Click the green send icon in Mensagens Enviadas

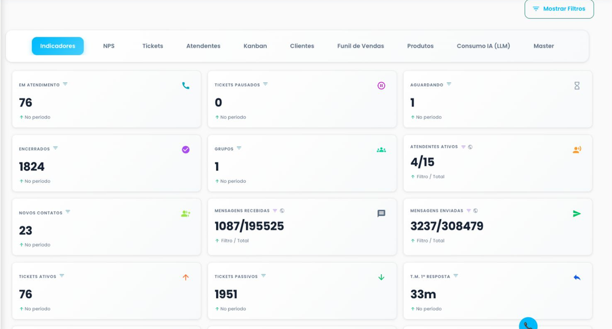click(577, 214)
